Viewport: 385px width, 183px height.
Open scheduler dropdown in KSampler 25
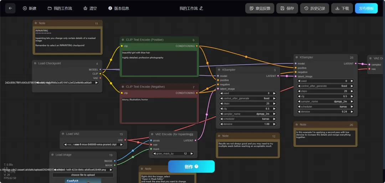point(325,106)
